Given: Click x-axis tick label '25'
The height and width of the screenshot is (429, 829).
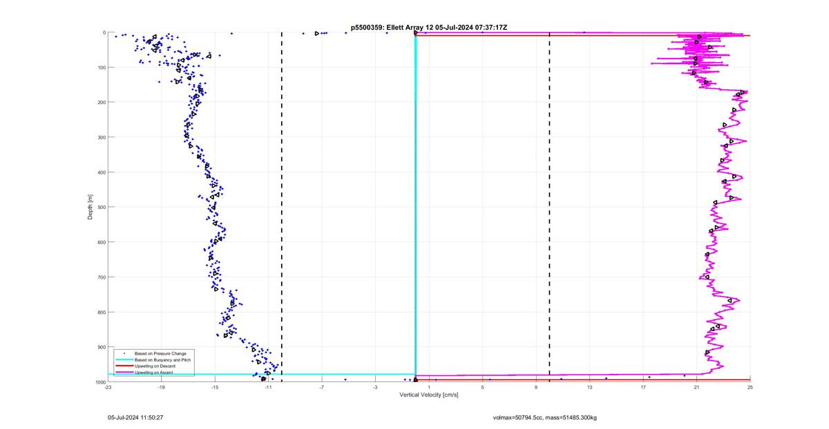Looking at the screenshot, I should (x=750, y=388).
